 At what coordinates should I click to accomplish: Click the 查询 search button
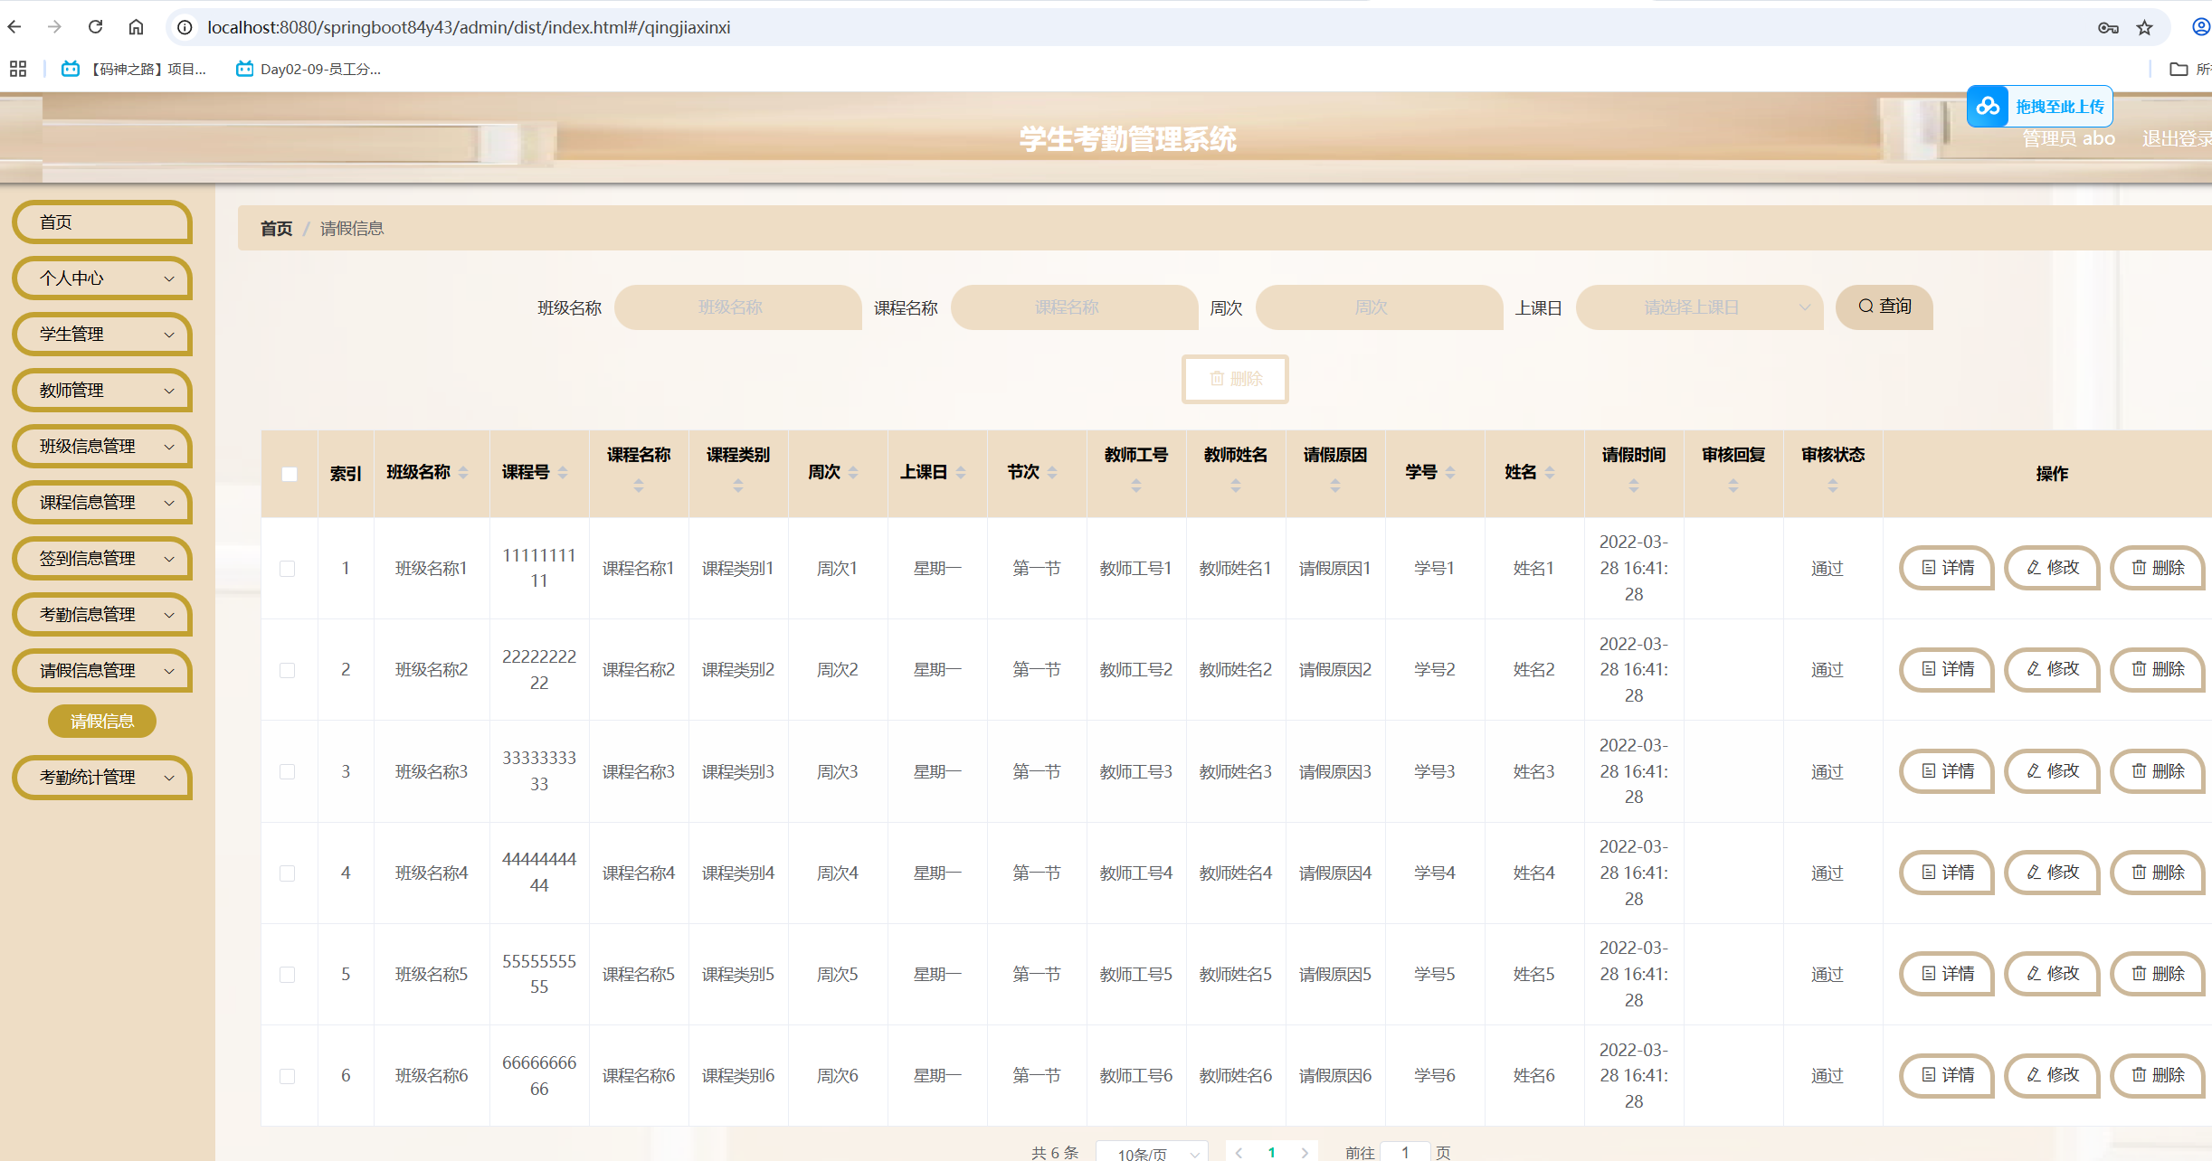[x=1884, y=307]
